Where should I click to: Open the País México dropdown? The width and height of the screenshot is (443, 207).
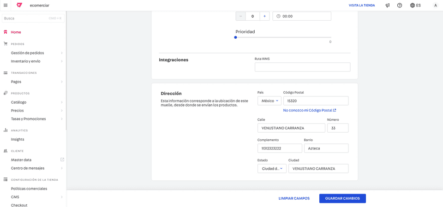point(269,101)
